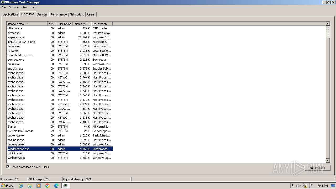Image resolution: width=336 pixels, height=189 pixels.
Task: Click the CPU Usage 1% status entry
Action: pos(44,179)
